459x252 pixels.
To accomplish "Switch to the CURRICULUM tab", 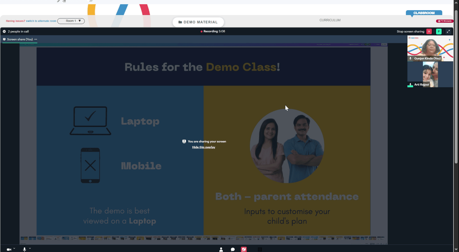I will click(330, 20).
